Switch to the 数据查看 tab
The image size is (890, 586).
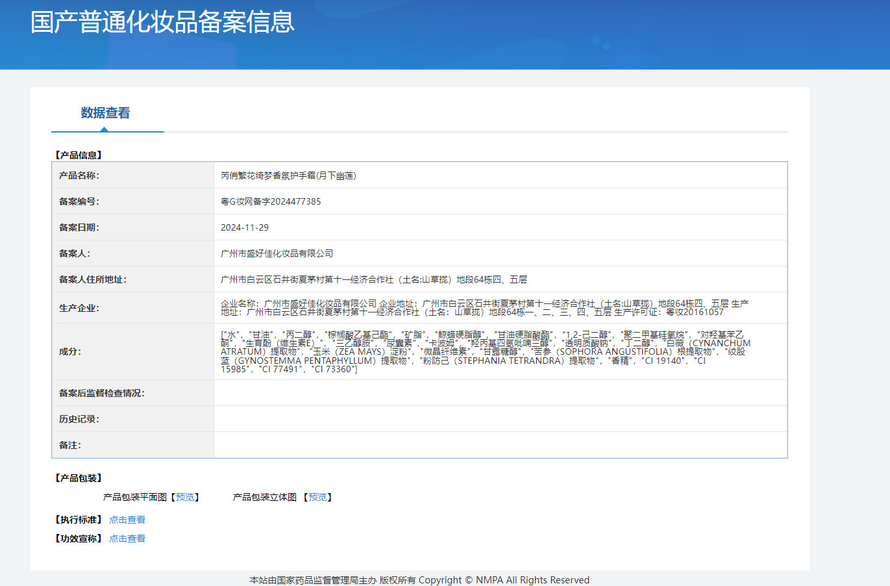(105, 113)
